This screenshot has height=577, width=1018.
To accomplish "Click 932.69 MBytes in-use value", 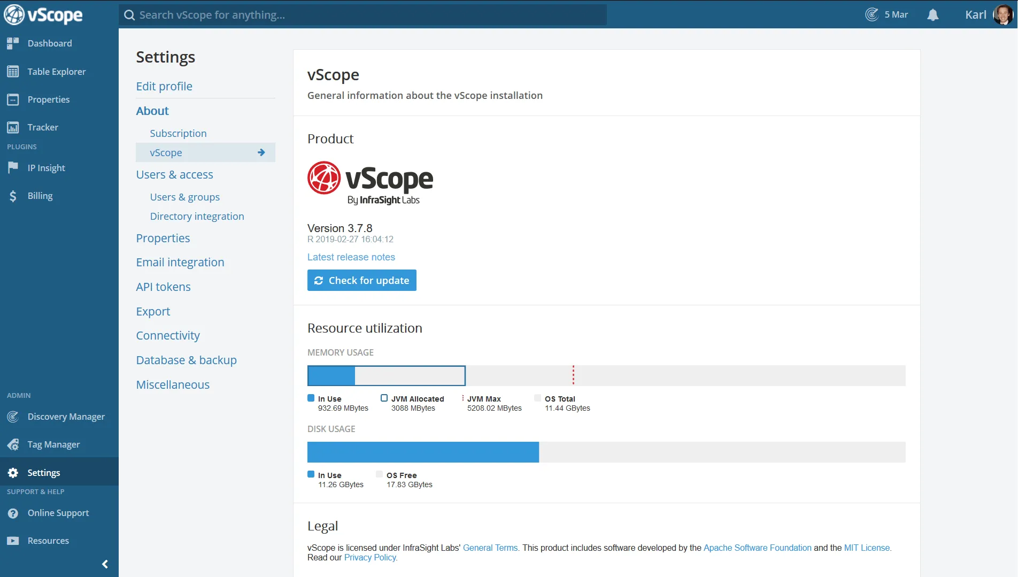I will point(343,408).
